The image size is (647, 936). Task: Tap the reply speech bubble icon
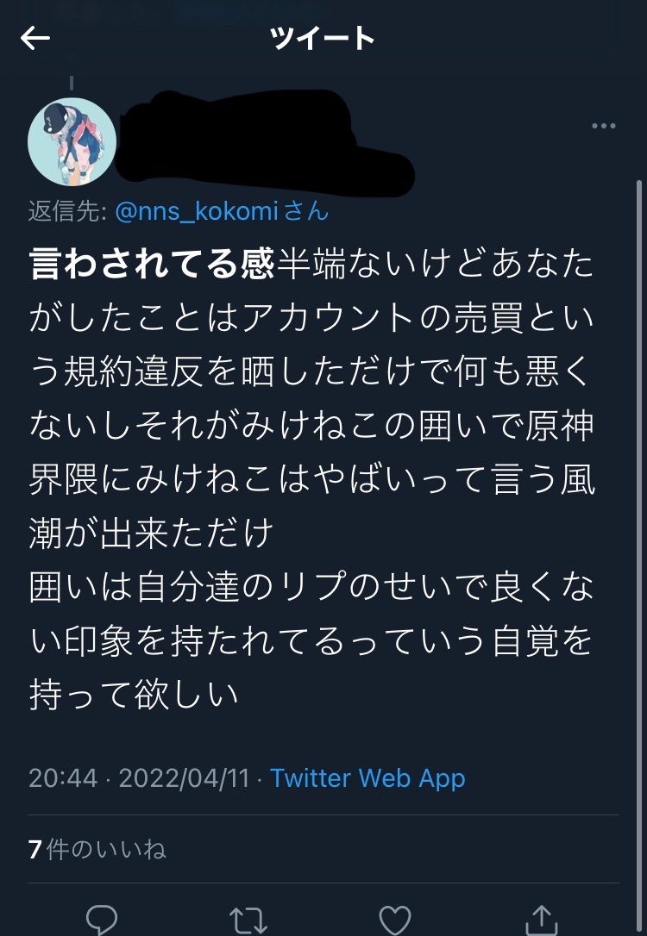[102, 919]
